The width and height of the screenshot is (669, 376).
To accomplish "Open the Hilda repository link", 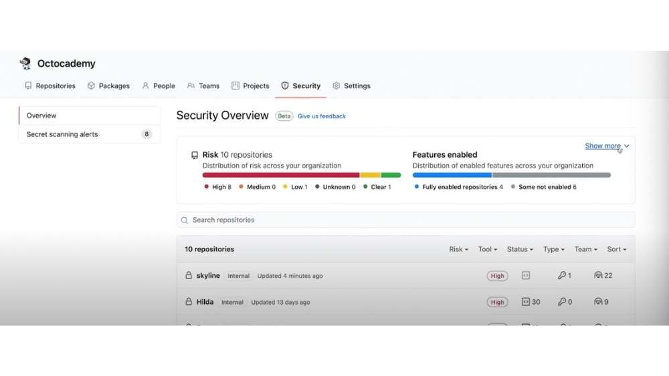I will (205, 302).
